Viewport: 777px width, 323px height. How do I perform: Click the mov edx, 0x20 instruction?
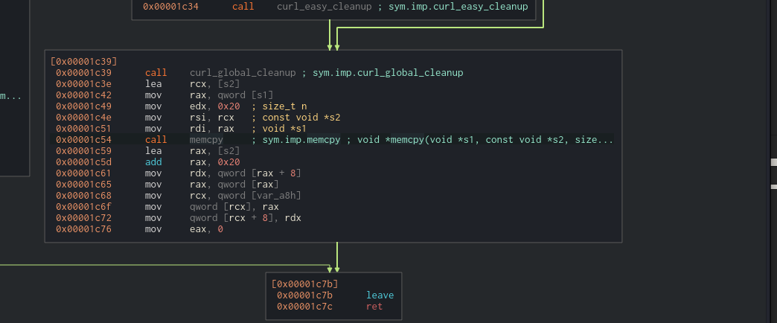[193, 106]
